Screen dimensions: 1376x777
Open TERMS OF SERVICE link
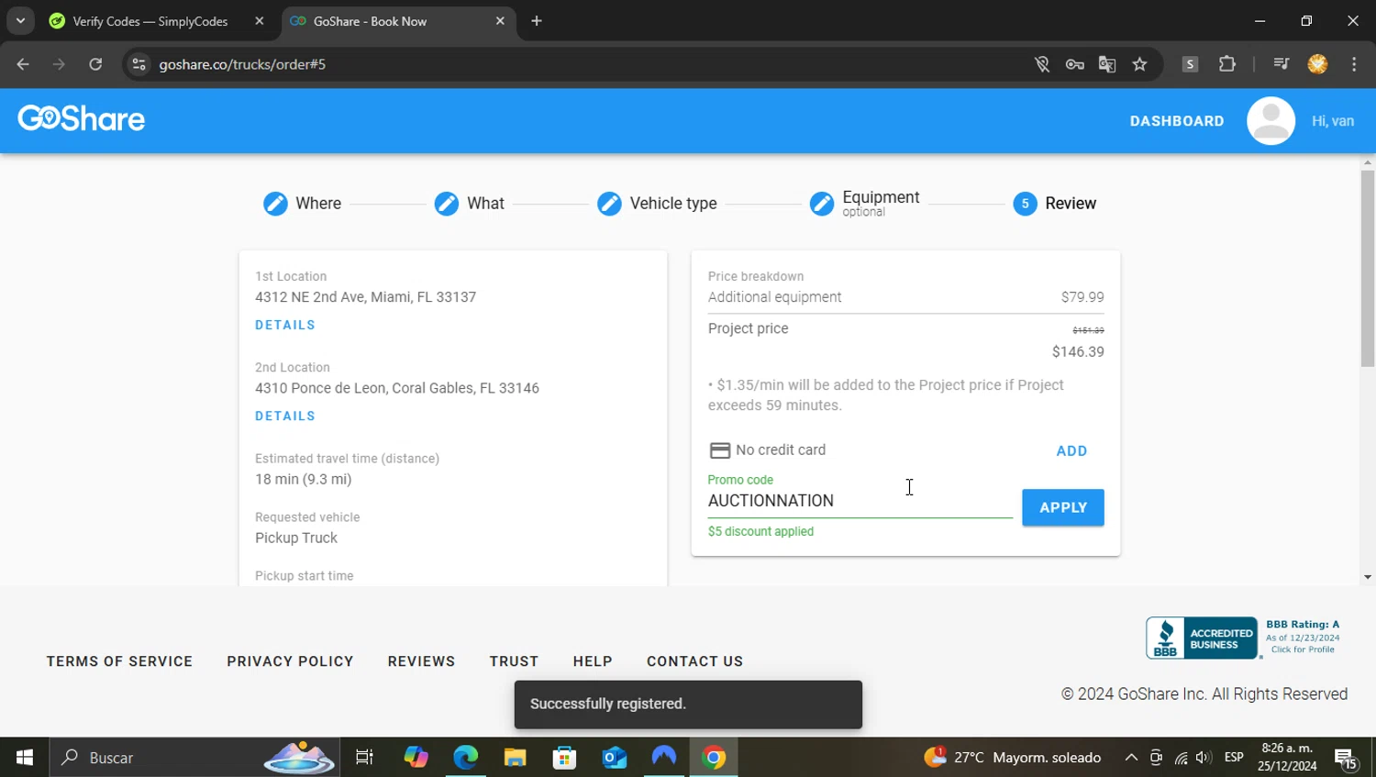119,661
